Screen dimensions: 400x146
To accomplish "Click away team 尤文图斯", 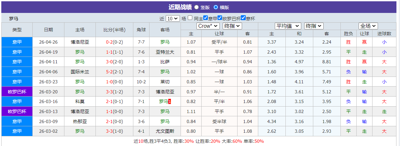I will pos(165,131).
